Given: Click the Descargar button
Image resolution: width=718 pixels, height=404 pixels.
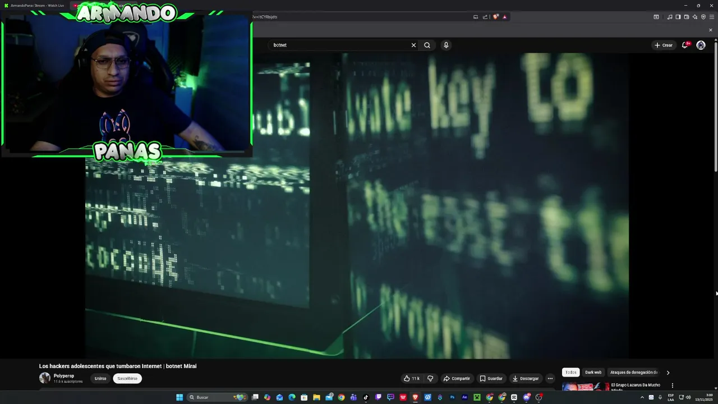Looking at the screenshot, I should pos(526,378).
